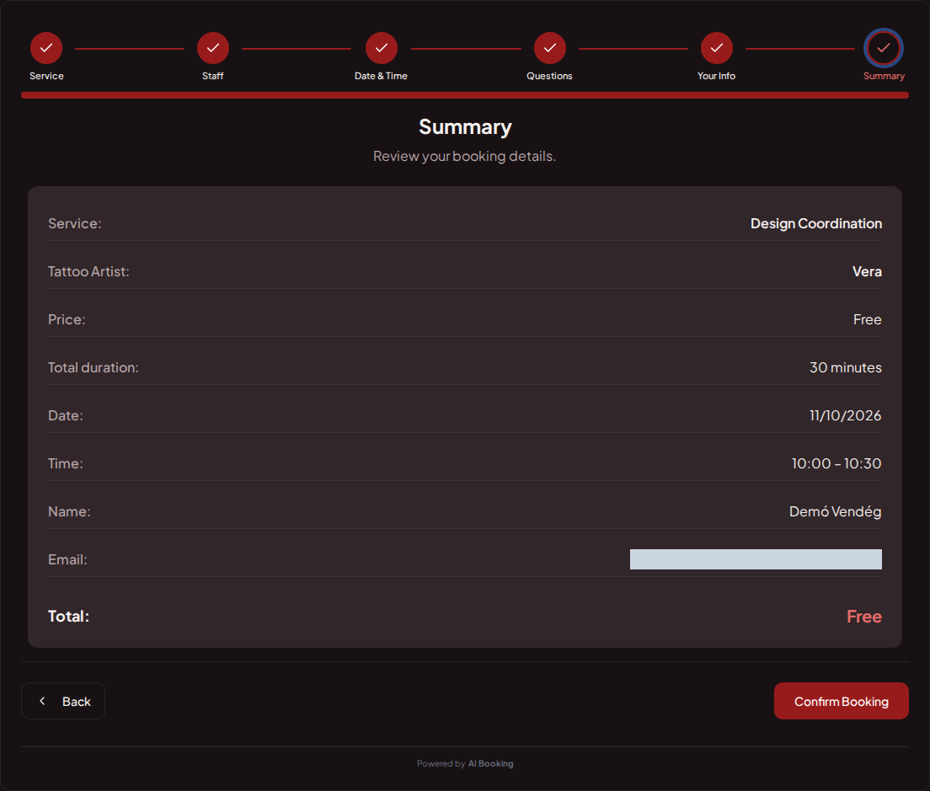Viewport: 930px width, 791px height.
Task: Confirm the booking
Action: click(x=841, y=701)
